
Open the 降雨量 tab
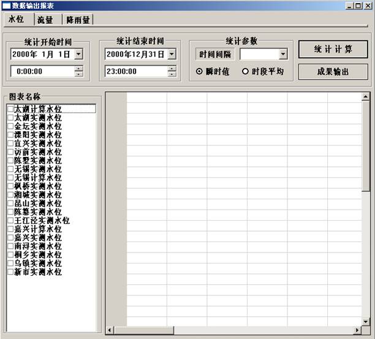(78, 20)
